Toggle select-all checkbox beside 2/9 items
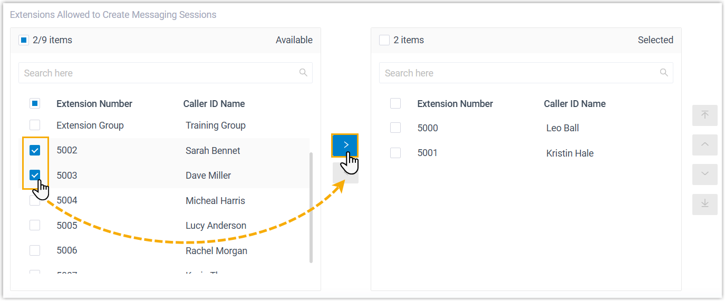The height and width of the screenshot is (301, 725). [x=24, y=40]
